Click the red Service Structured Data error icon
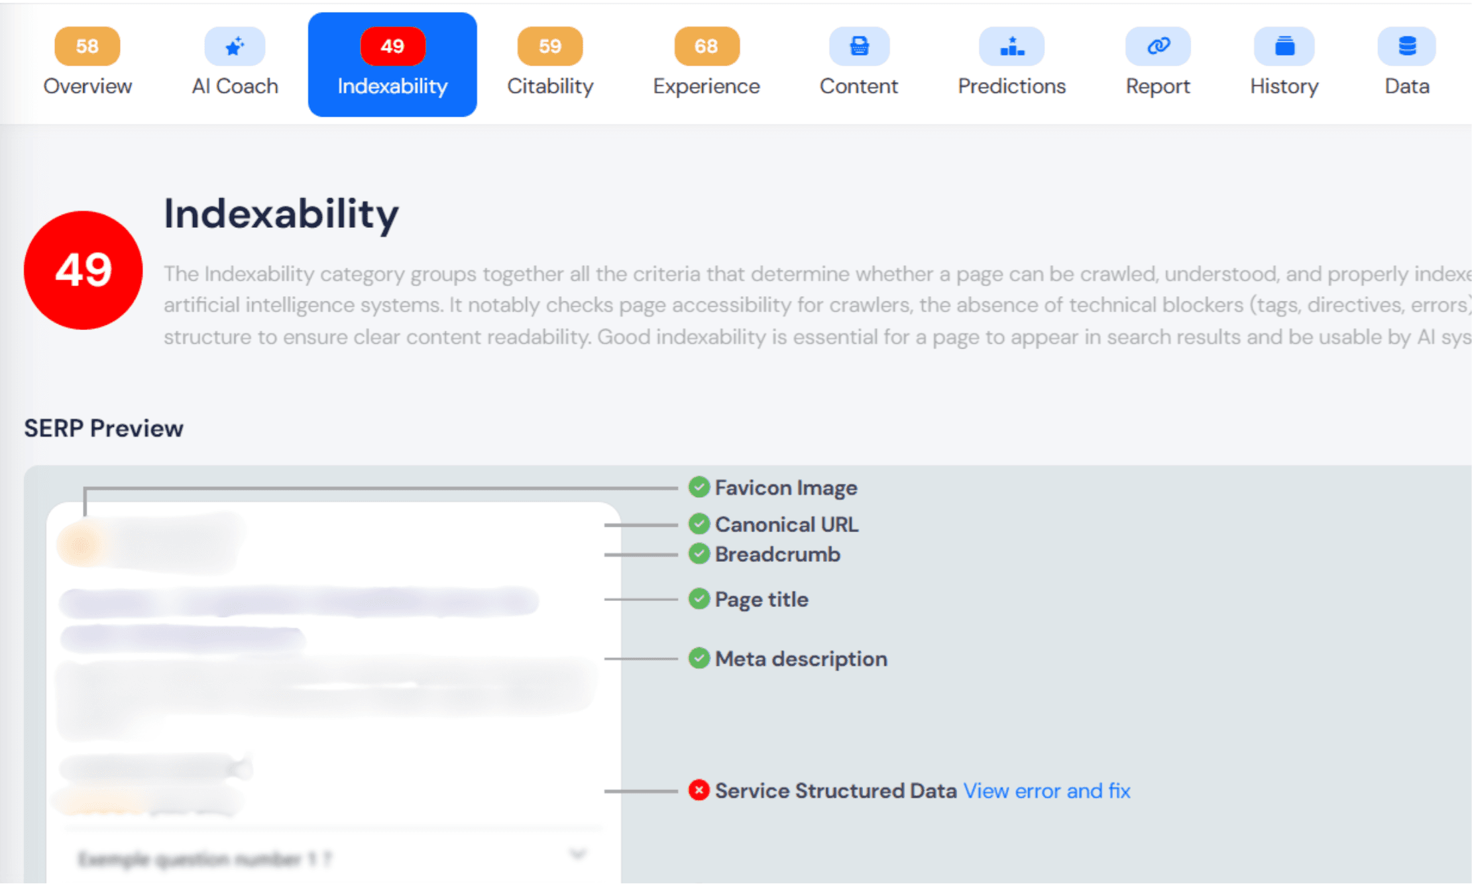 pyautogui.click(x=699, y=790)
